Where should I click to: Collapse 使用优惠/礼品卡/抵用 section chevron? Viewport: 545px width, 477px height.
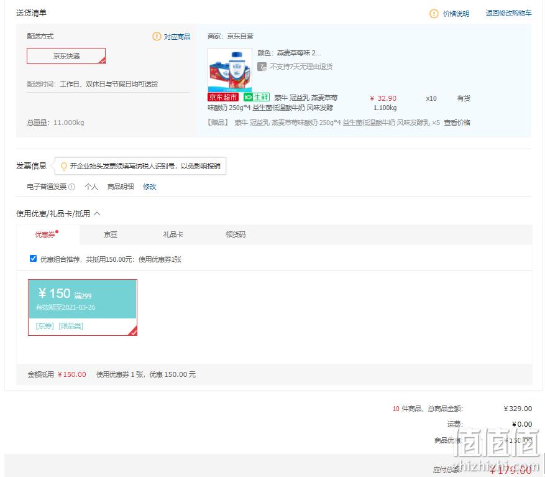[x=98, y=213]
